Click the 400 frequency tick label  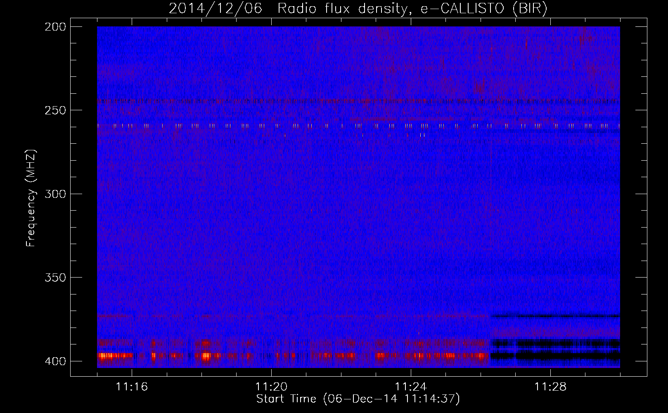click(x=55, y=361)
